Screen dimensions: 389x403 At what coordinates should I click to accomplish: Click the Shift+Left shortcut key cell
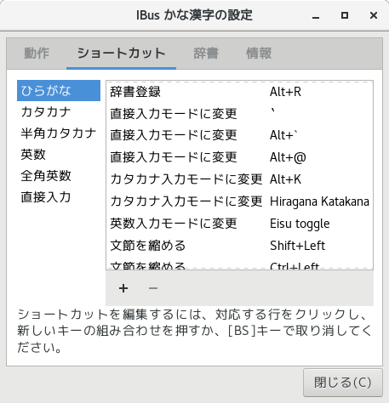pyautogui.click(x=297, y=246)
